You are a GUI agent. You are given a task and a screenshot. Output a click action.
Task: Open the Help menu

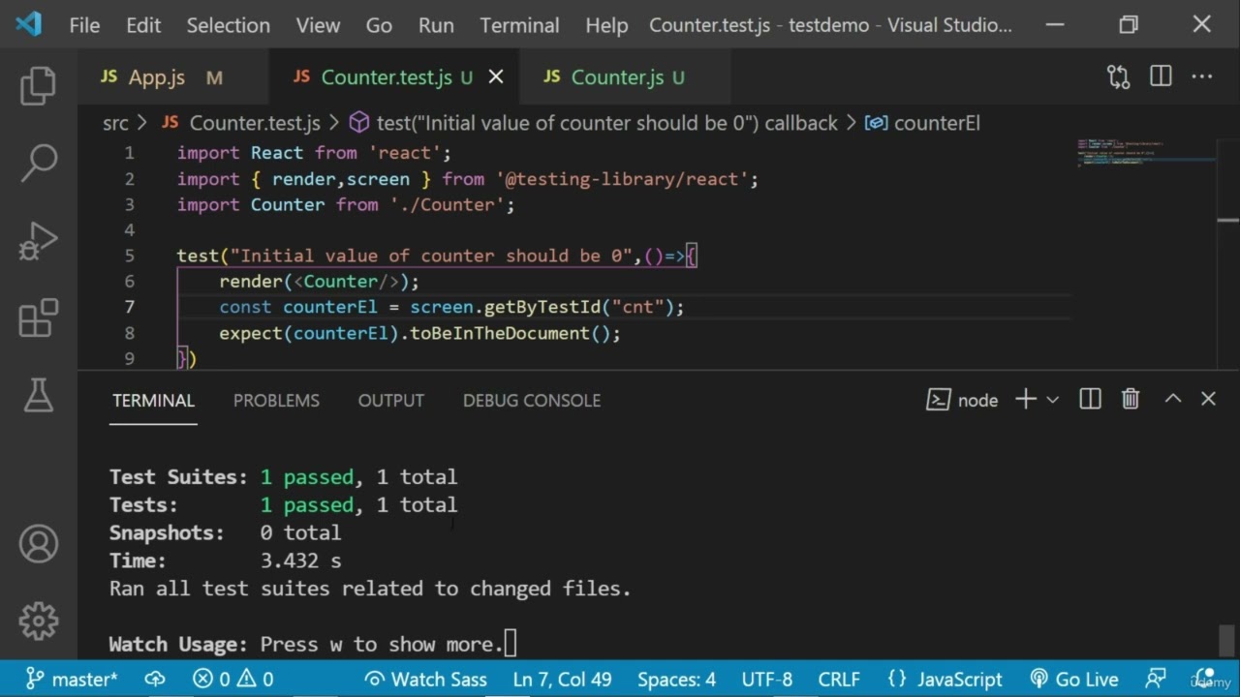(x=606, y=25)
